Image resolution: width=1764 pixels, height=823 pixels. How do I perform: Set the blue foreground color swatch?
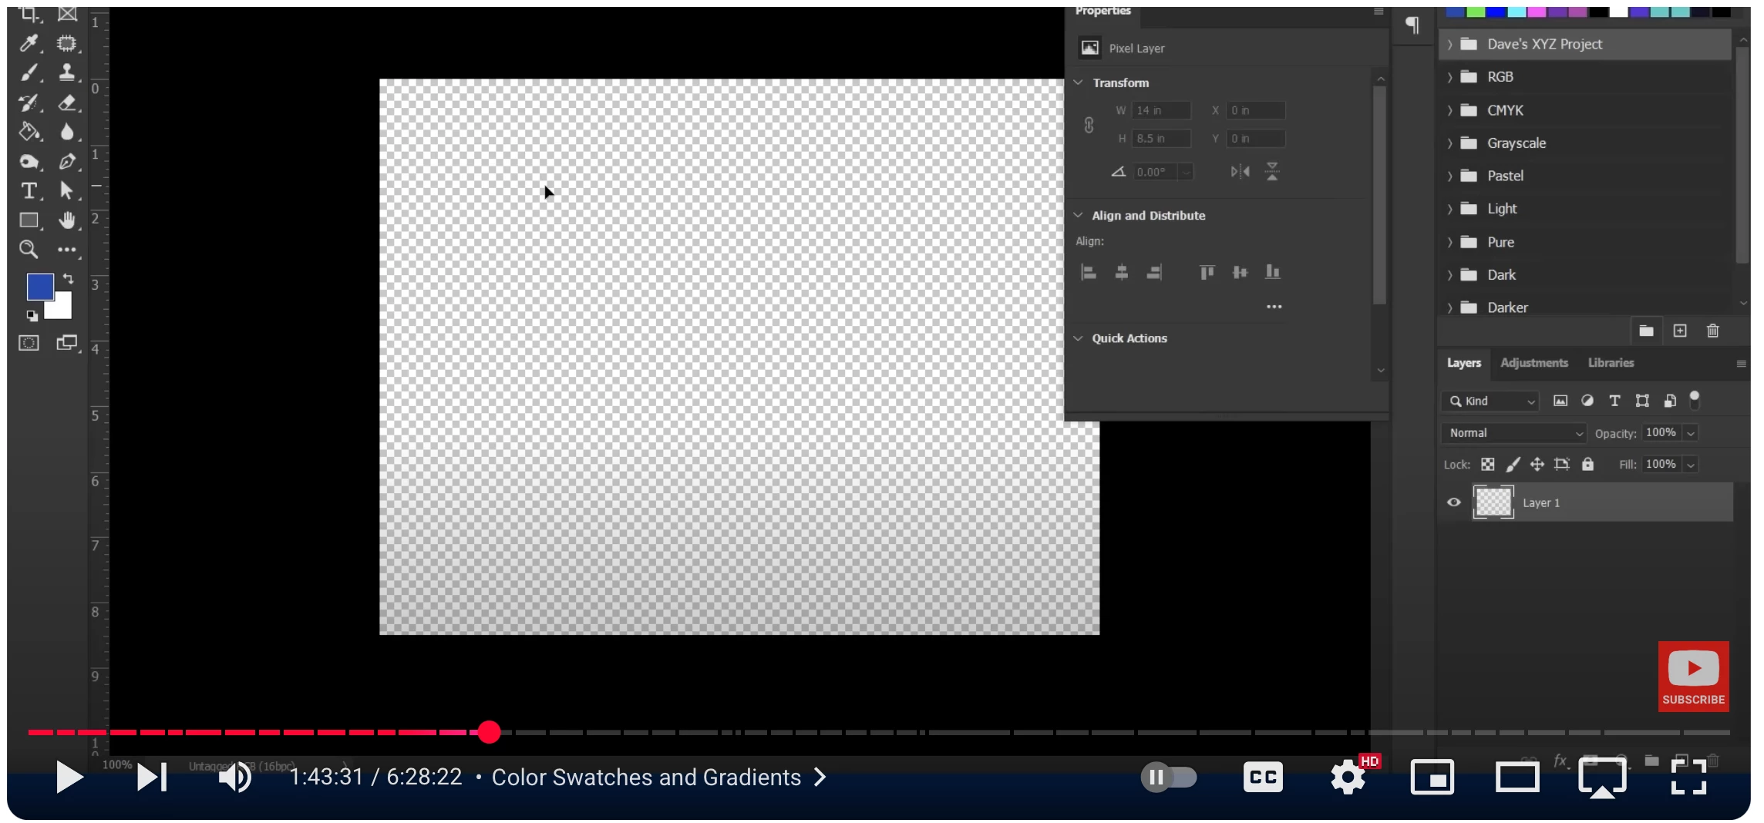pos(39,287)
